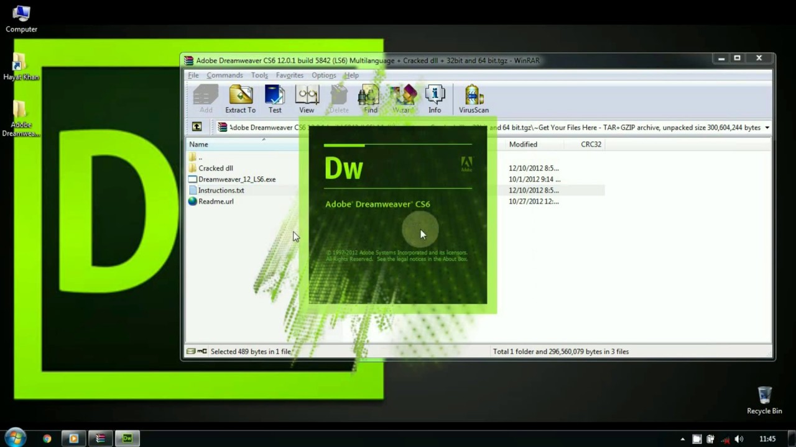The width and height of the screenshot is (796, 447).
Task: Open the Commands menu
Action: (224, 75)
